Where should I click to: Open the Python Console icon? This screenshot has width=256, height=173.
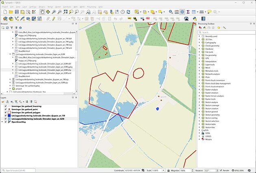(195, 19)
